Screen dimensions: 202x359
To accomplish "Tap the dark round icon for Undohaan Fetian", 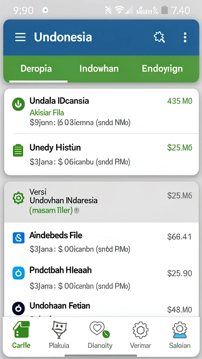I will [18, 309].
